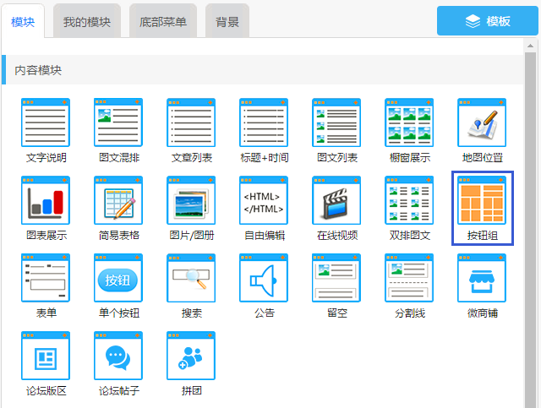
Task: Go to the 背景 background tab
Action: (x=227, y=21)
